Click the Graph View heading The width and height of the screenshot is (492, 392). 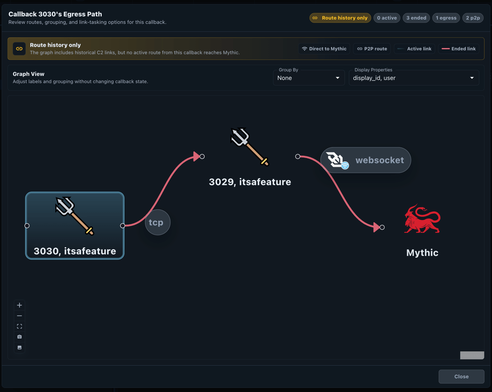[29, 74]
